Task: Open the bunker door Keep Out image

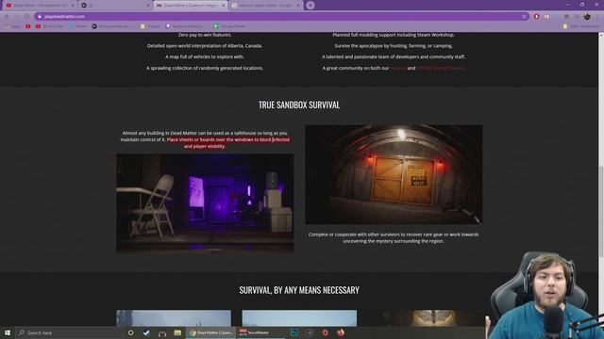Action: coord(394,174)
